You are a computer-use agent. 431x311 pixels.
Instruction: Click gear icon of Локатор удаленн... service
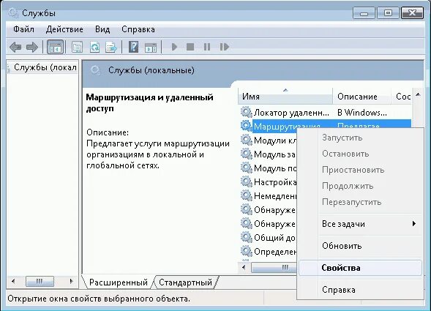[x=247, y=112]
